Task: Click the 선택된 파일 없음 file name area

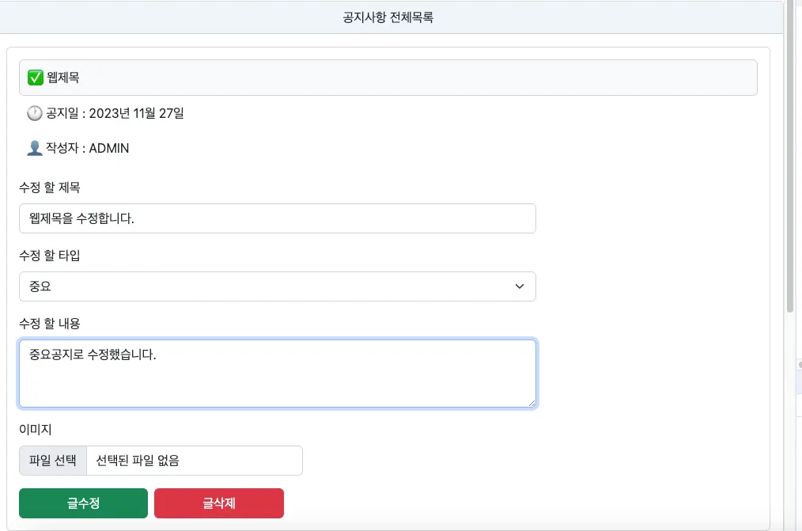Action: 194,461
